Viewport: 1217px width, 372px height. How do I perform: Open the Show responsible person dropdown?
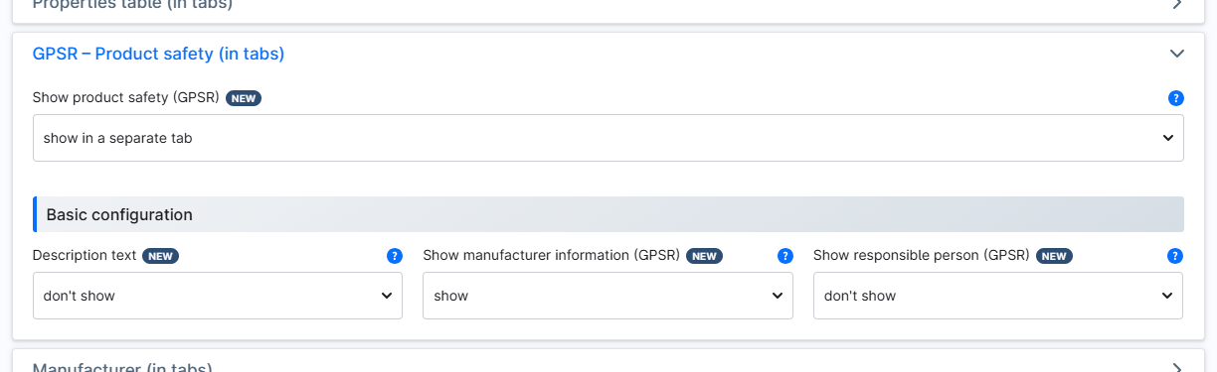pyautogui.click(x=998, y=296)
